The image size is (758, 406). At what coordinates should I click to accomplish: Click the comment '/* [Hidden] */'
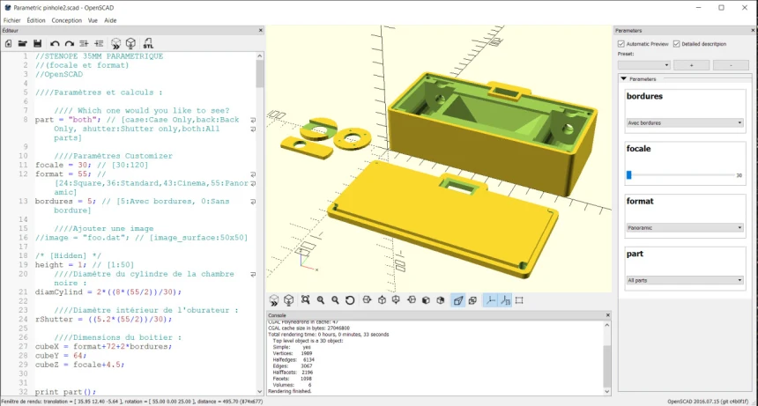point(68,256)
